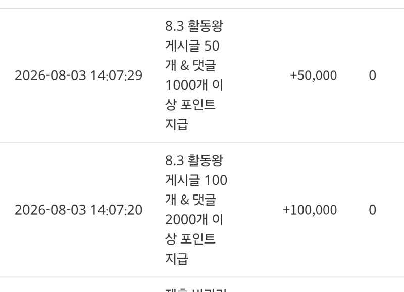Click '8.3 활동왕' heading in the 14:07:29 row

point(194,26)
